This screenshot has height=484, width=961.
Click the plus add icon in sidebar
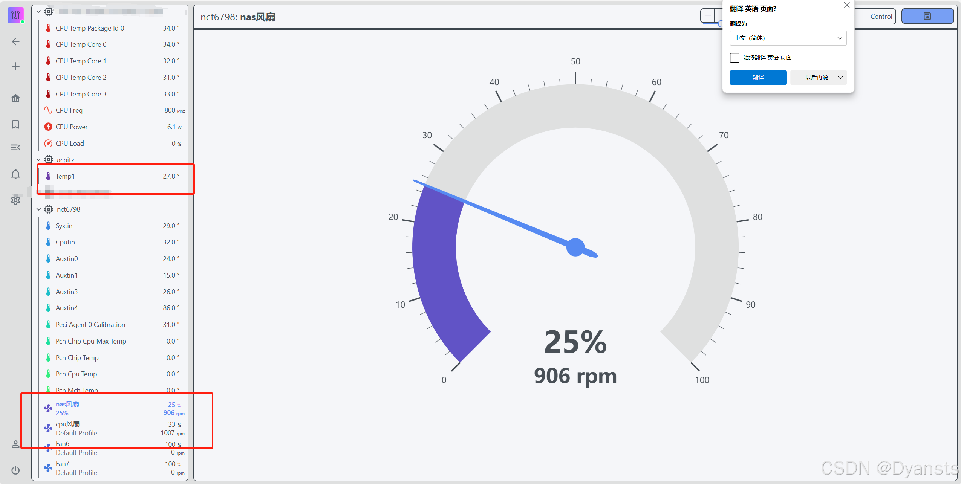pyautogui.click(x=15, y=66)
